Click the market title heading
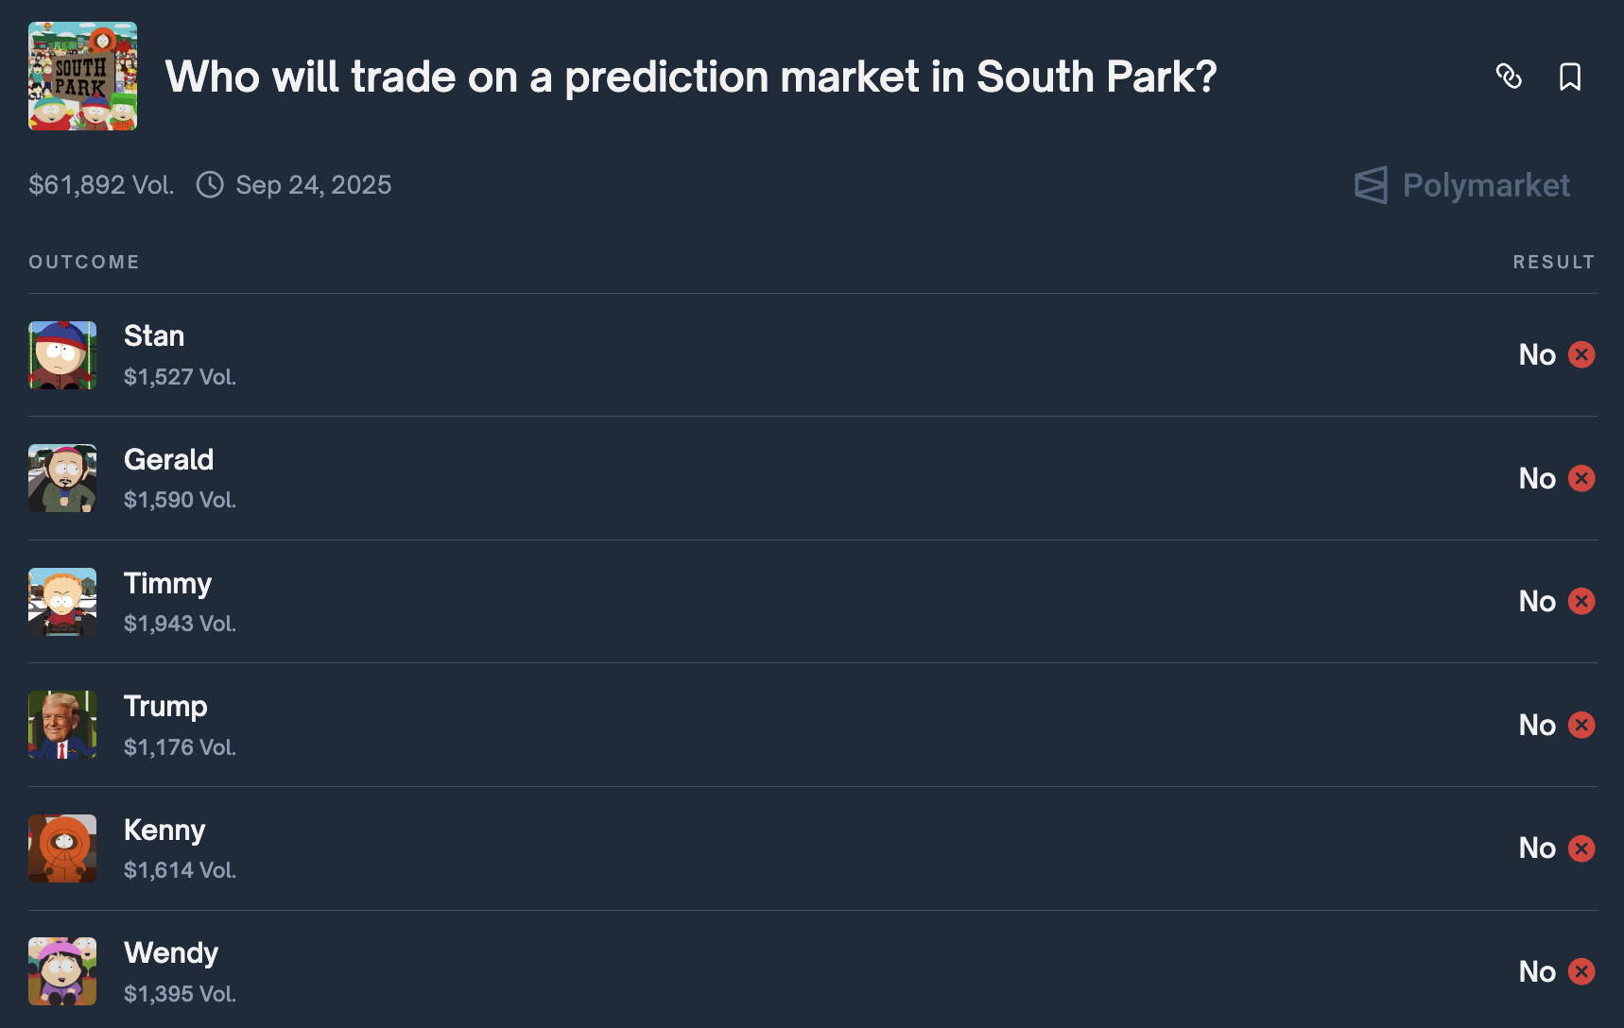The width and height of the screenshot is (1624, 1028). pyautogui.click(x=690, y=77)
